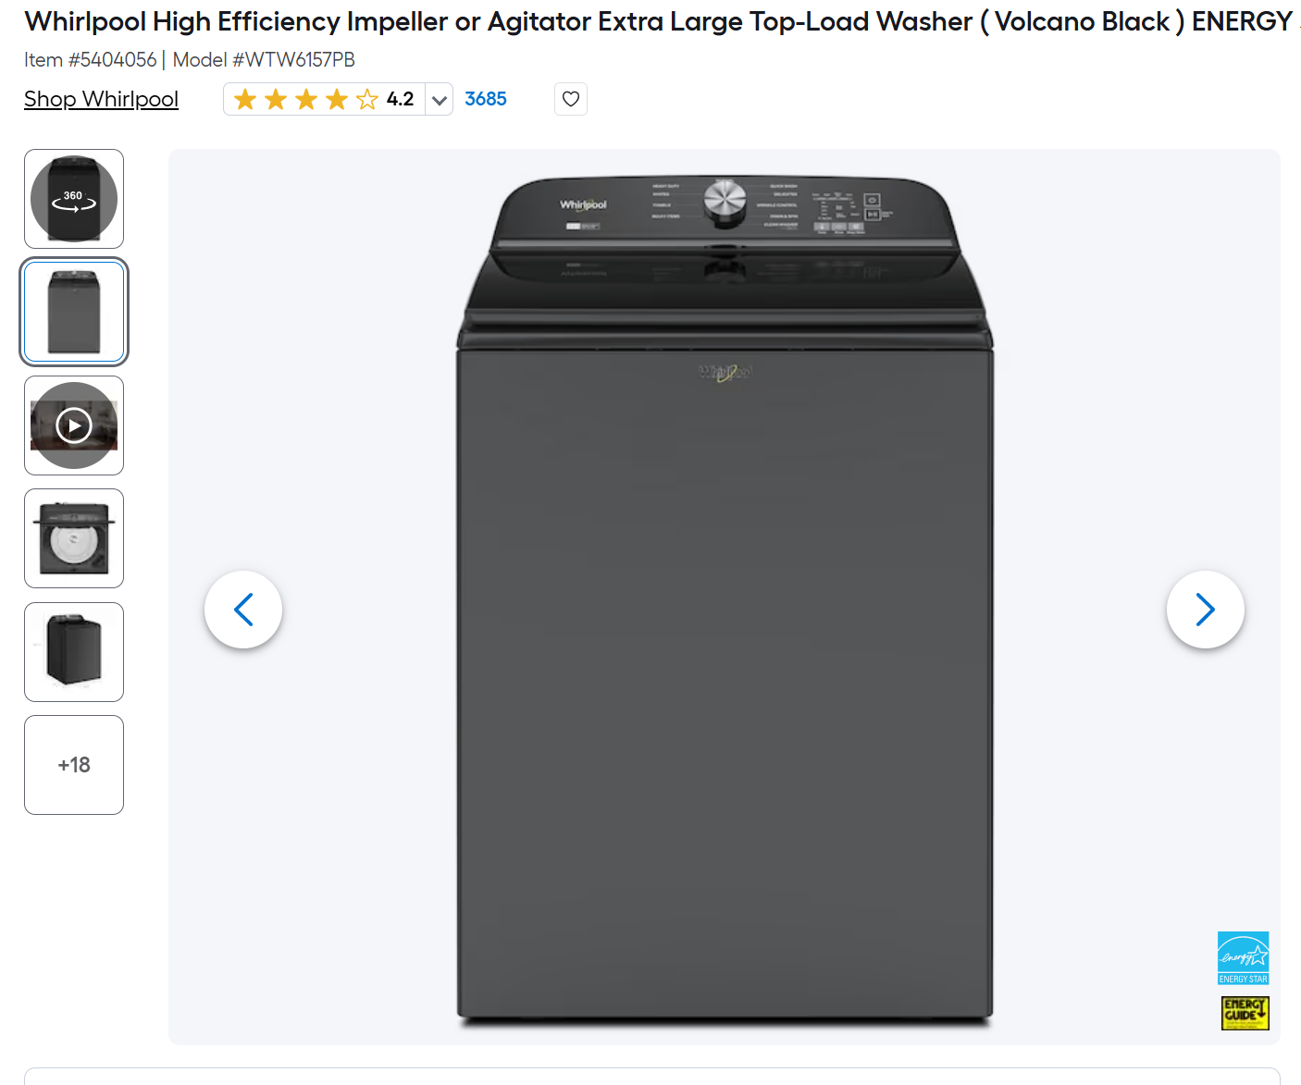Play the product video thumbnail
1301x1085 pixels.
coord(74,425)
